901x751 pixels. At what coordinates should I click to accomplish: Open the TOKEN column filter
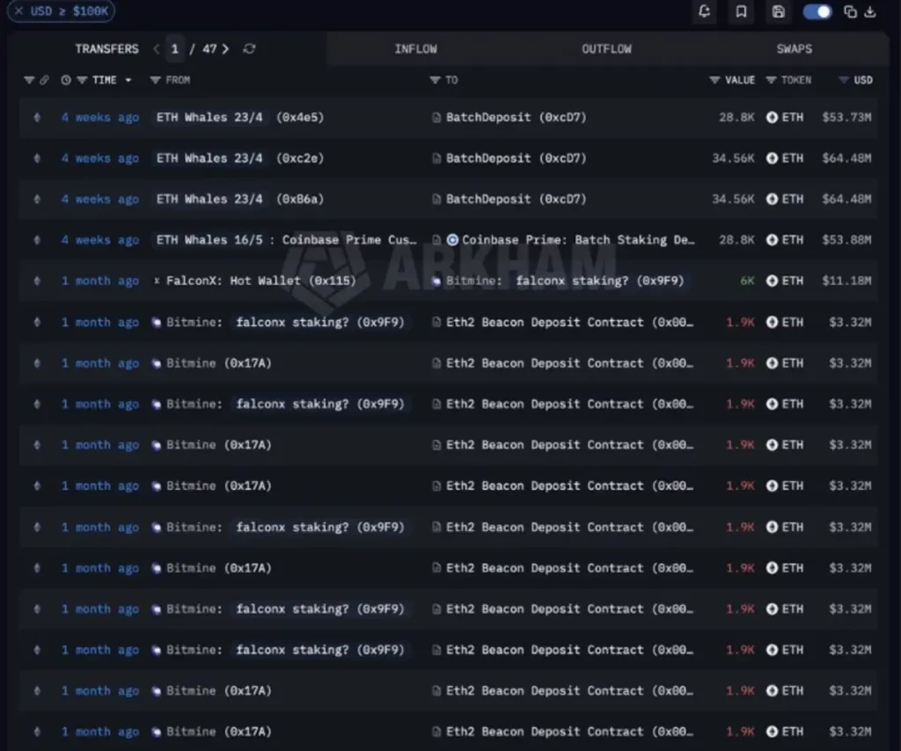(x=771, y=80)
